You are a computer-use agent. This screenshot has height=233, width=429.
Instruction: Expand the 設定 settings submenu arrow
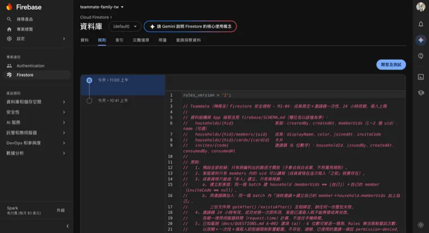64,38
